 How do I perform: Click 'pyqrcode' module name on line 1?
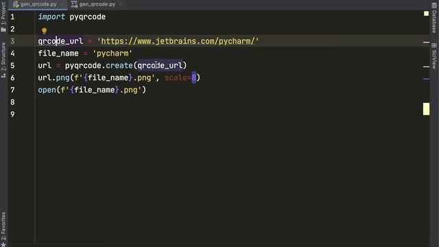pyautogui.click(x=88, y=16)
